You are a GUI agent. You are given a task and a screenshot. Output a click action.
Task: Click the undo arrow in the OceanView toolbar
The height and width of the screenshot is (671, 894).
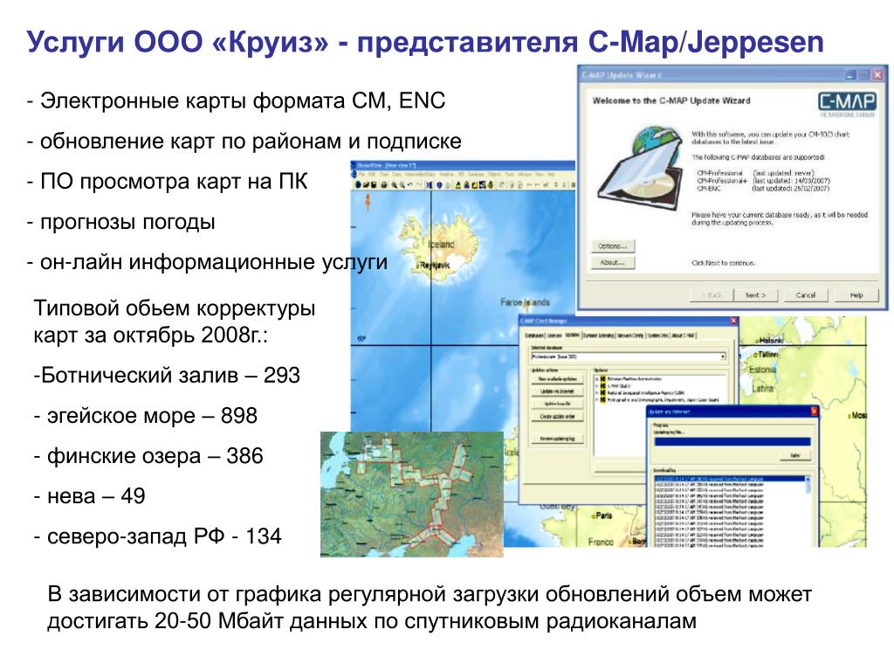pyautogui.click(x=410, y=184)
